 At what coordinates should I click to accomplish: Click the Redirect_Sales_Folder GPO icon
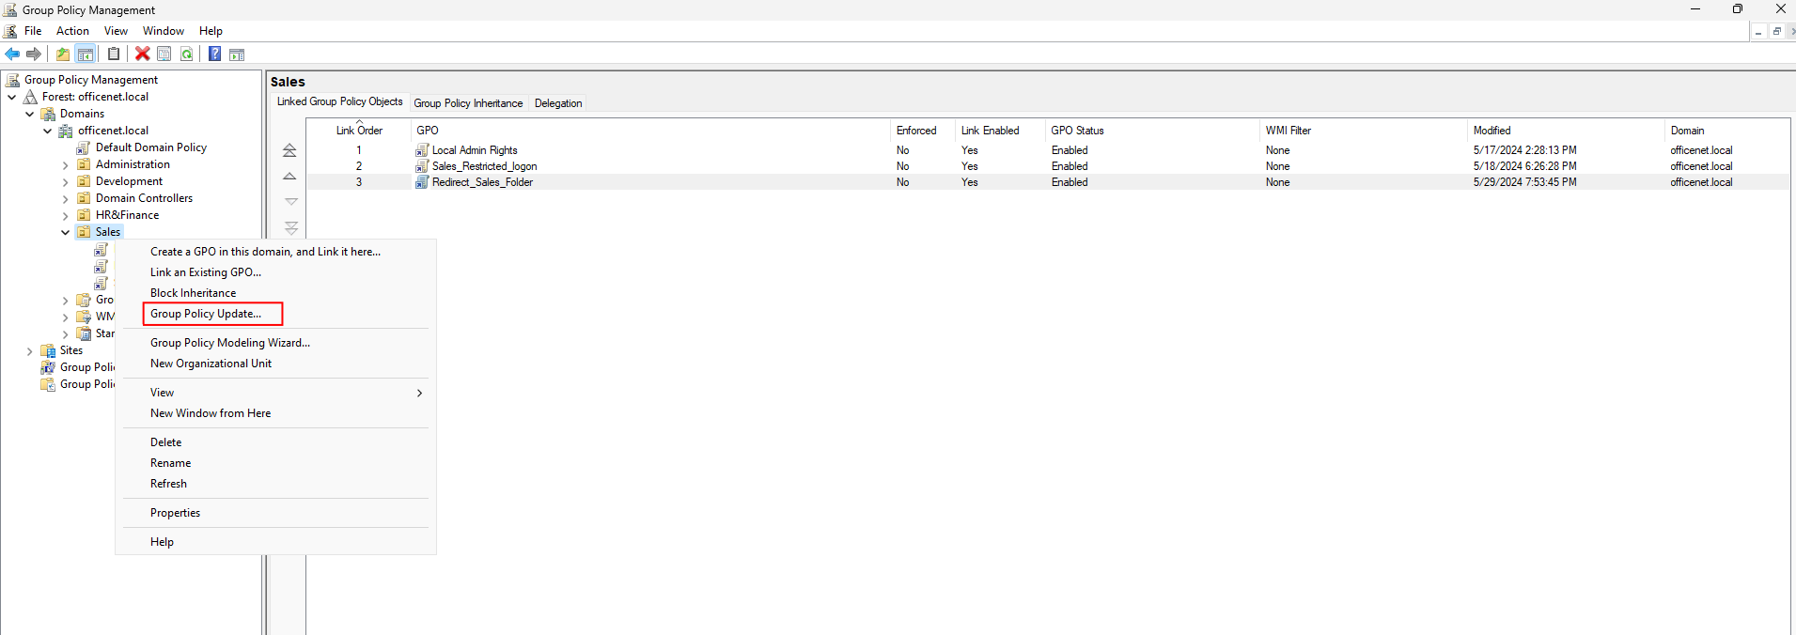(423, 182)
